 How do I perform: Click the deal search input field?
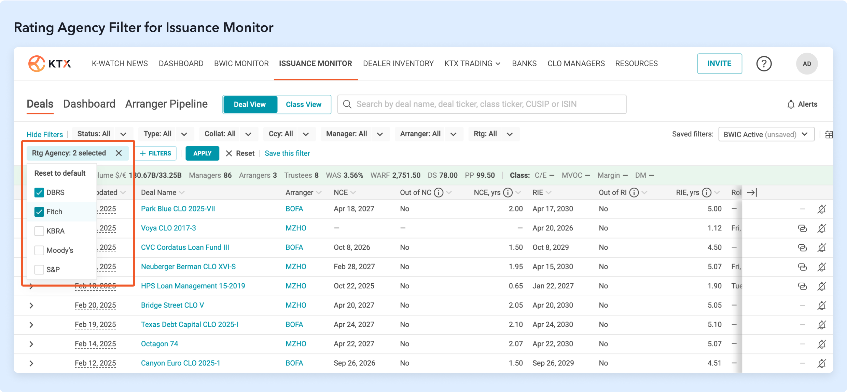[x=482, y=104]
